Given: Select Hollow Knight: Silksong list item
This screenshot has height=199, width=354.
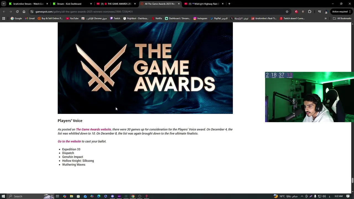Looking at the screenshot, I should [78, 161].
